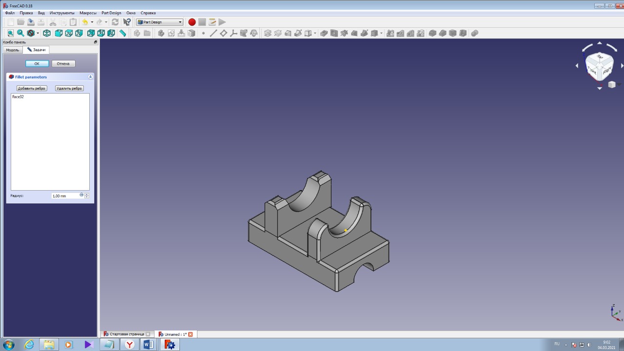The image size is (624, 351).
Task: Open Microsoft Word from the taskbar
Action: 148,345
